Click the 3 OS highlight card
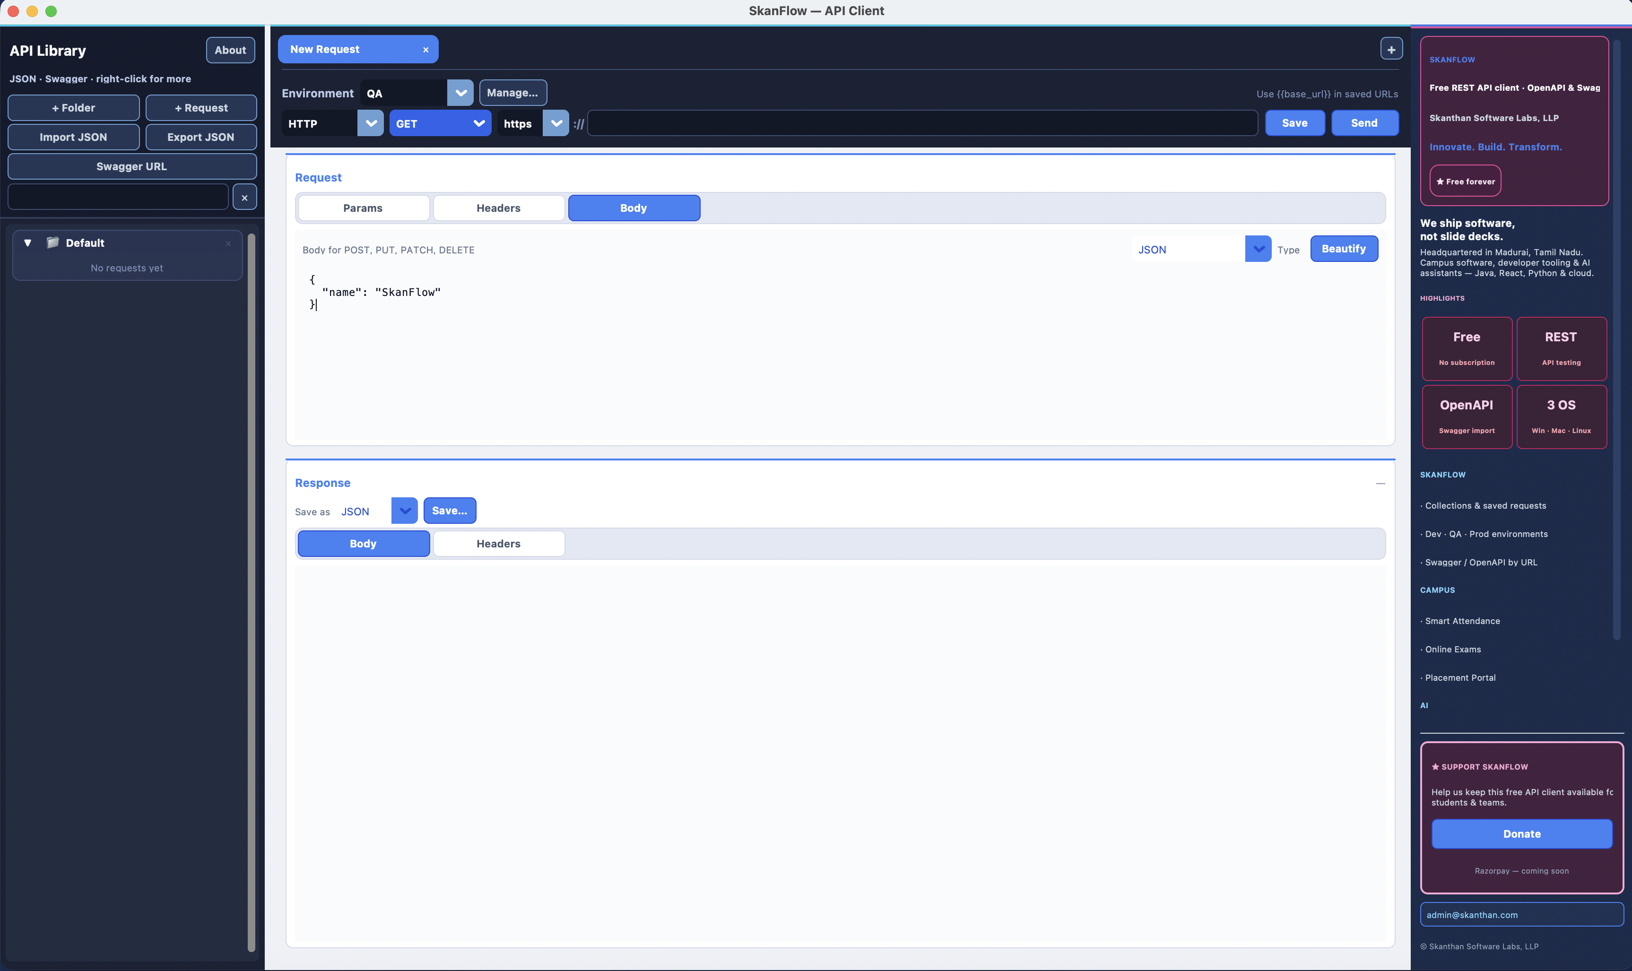The image size is (1632, 971). pyautogui.click(x=1562, y=417)
